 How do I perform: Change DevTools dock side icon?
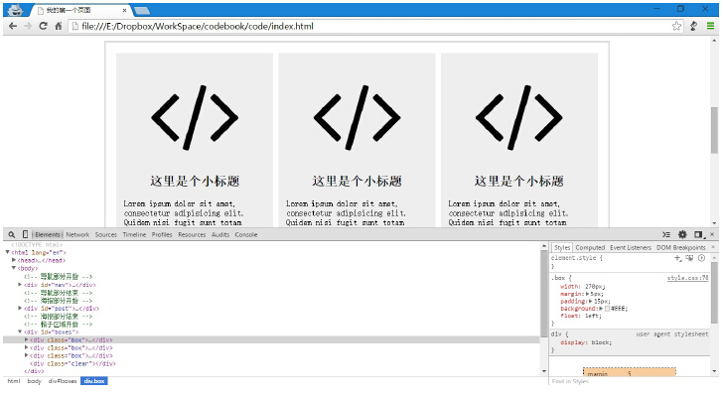[x=699, y=234]
